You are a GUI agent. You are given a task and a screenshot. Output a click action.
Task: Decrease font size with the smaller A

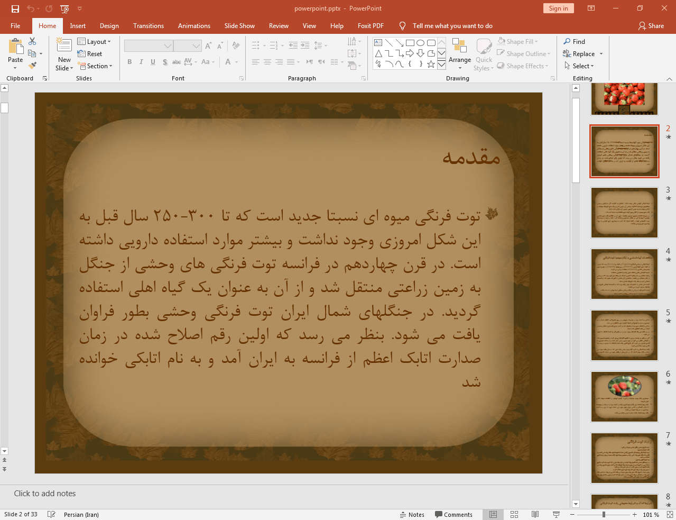tap(220, 46)
